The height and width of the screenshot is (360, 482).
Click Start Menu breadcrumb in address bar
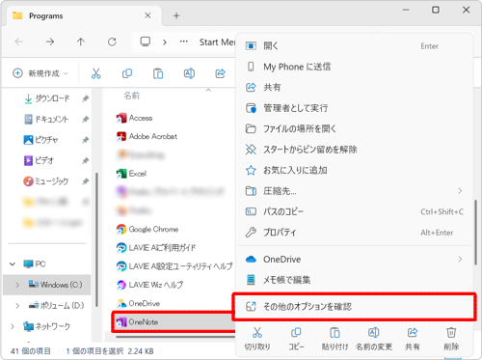click(x=218, y=42)
